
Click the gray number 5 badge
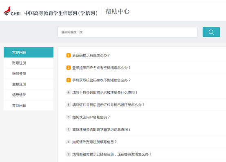tap(69, 105)
